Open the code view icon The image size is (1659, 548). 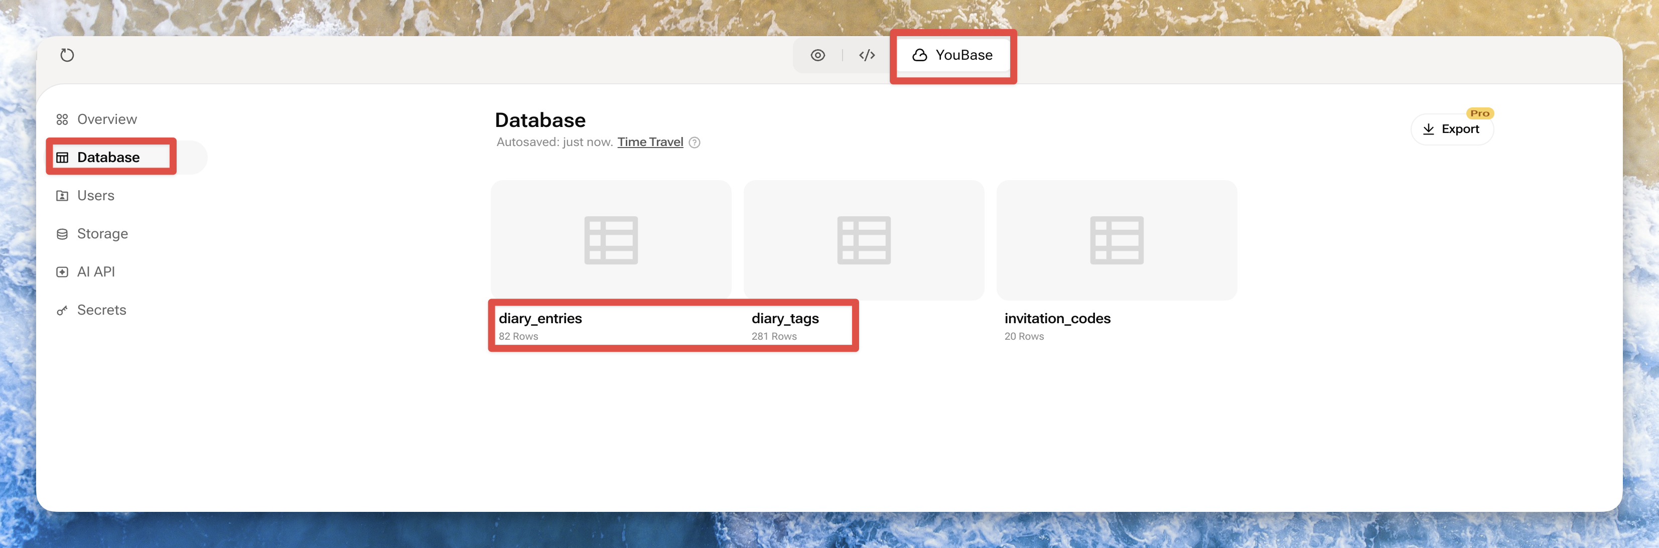pyautogui.click(x=866, y=55)
